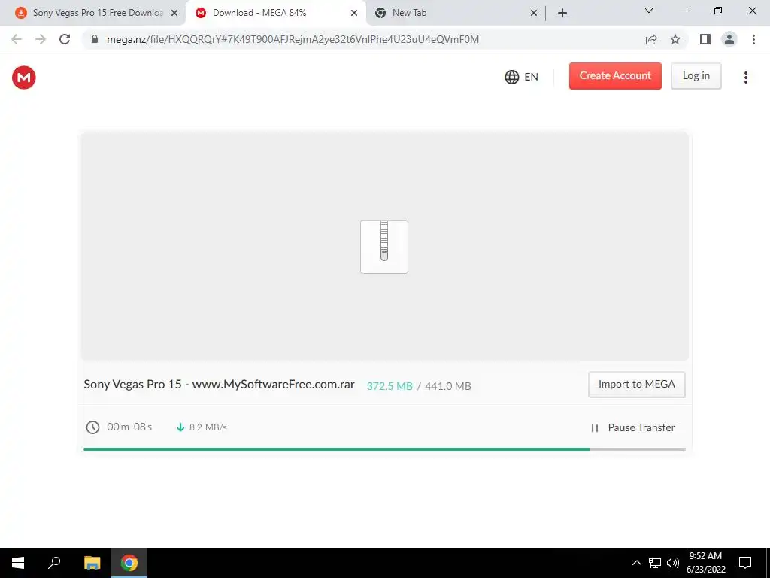The width and height of the screenshot is (770, 578).
Task: Click the file name Sony Vegas Pro 15 rar
Action: click(x=219, y=385)
